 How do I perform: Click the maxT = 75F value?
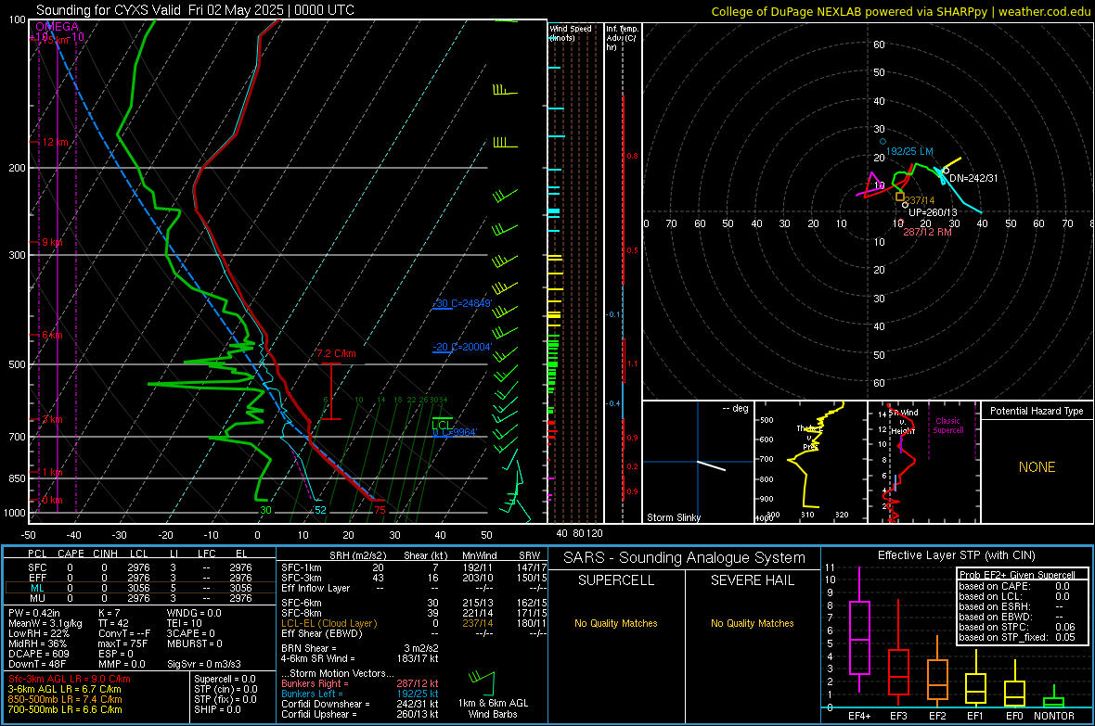122,643
